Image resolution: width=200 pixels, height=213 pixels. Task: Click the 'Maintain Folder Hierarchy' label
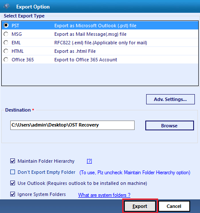point(46,161)
